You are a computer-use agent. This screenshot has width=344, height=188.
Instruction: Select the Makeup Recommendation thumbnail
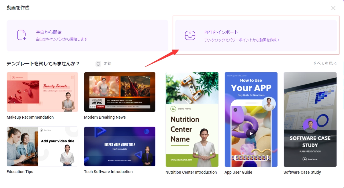(42, 92)
